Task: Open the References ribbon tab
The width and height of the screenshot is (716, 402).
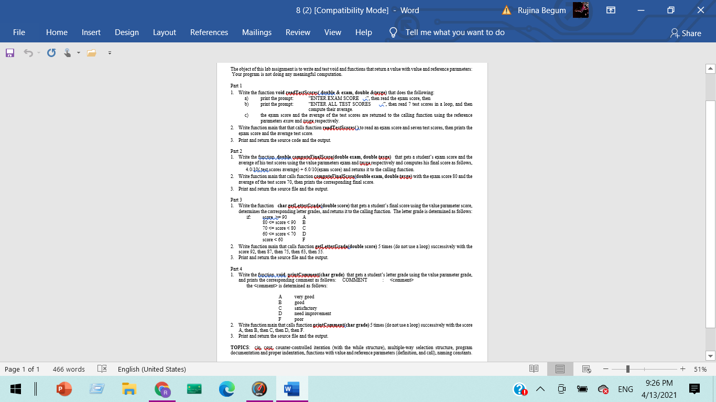Action: (209, 32)
